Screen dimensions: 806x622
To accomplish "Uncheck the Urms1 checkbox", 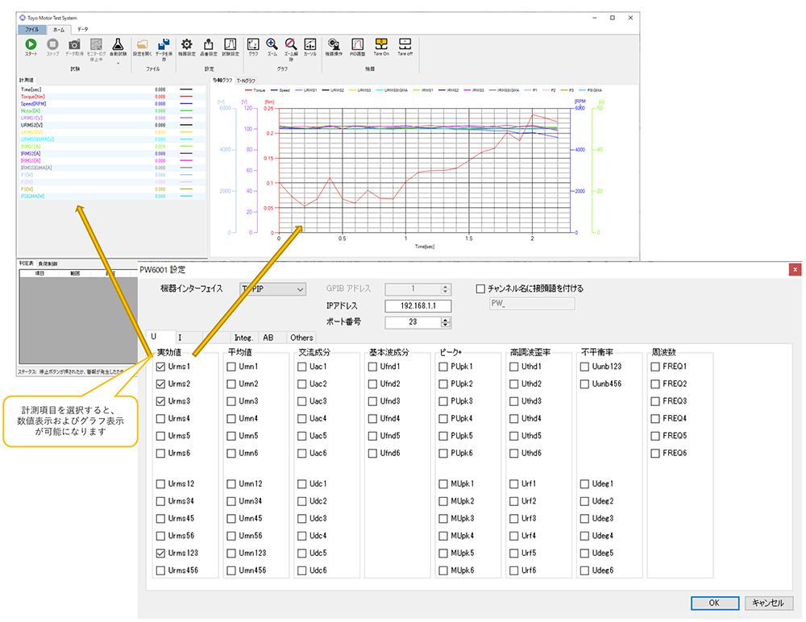I will pos(161,367).
